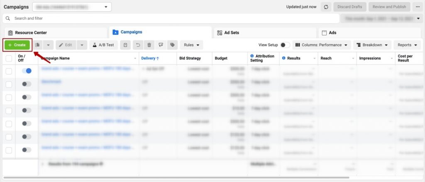The width and height of the screenshot is (425, 182).
Task: Open the three-dots more options menu
Action: (x=418, y=7)
